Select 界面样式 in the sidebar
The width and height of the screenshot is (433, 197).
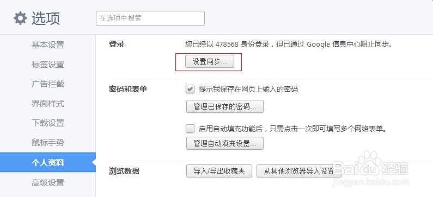pyautogui.click(x=48, y=104)
